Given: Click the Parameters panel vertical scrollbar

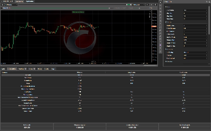Looking at the screenshot, I should tap(209, 20).
